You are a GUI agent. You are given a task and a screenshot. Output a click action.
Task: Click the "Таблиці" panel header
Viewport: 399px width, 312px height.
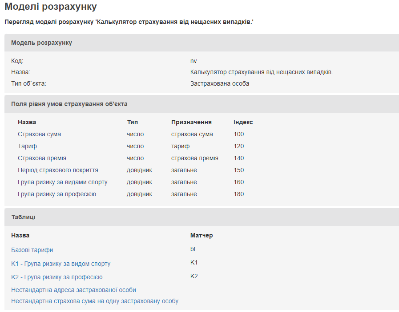(x=23, y=217)
